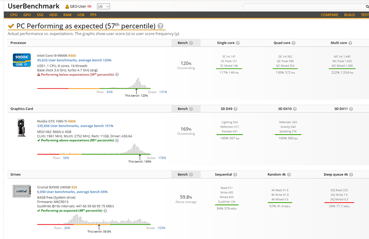The height and width of the screenshot is (239, 369).
Task: Click the drive score distribution histogram
Action: (x=94, y=219)
